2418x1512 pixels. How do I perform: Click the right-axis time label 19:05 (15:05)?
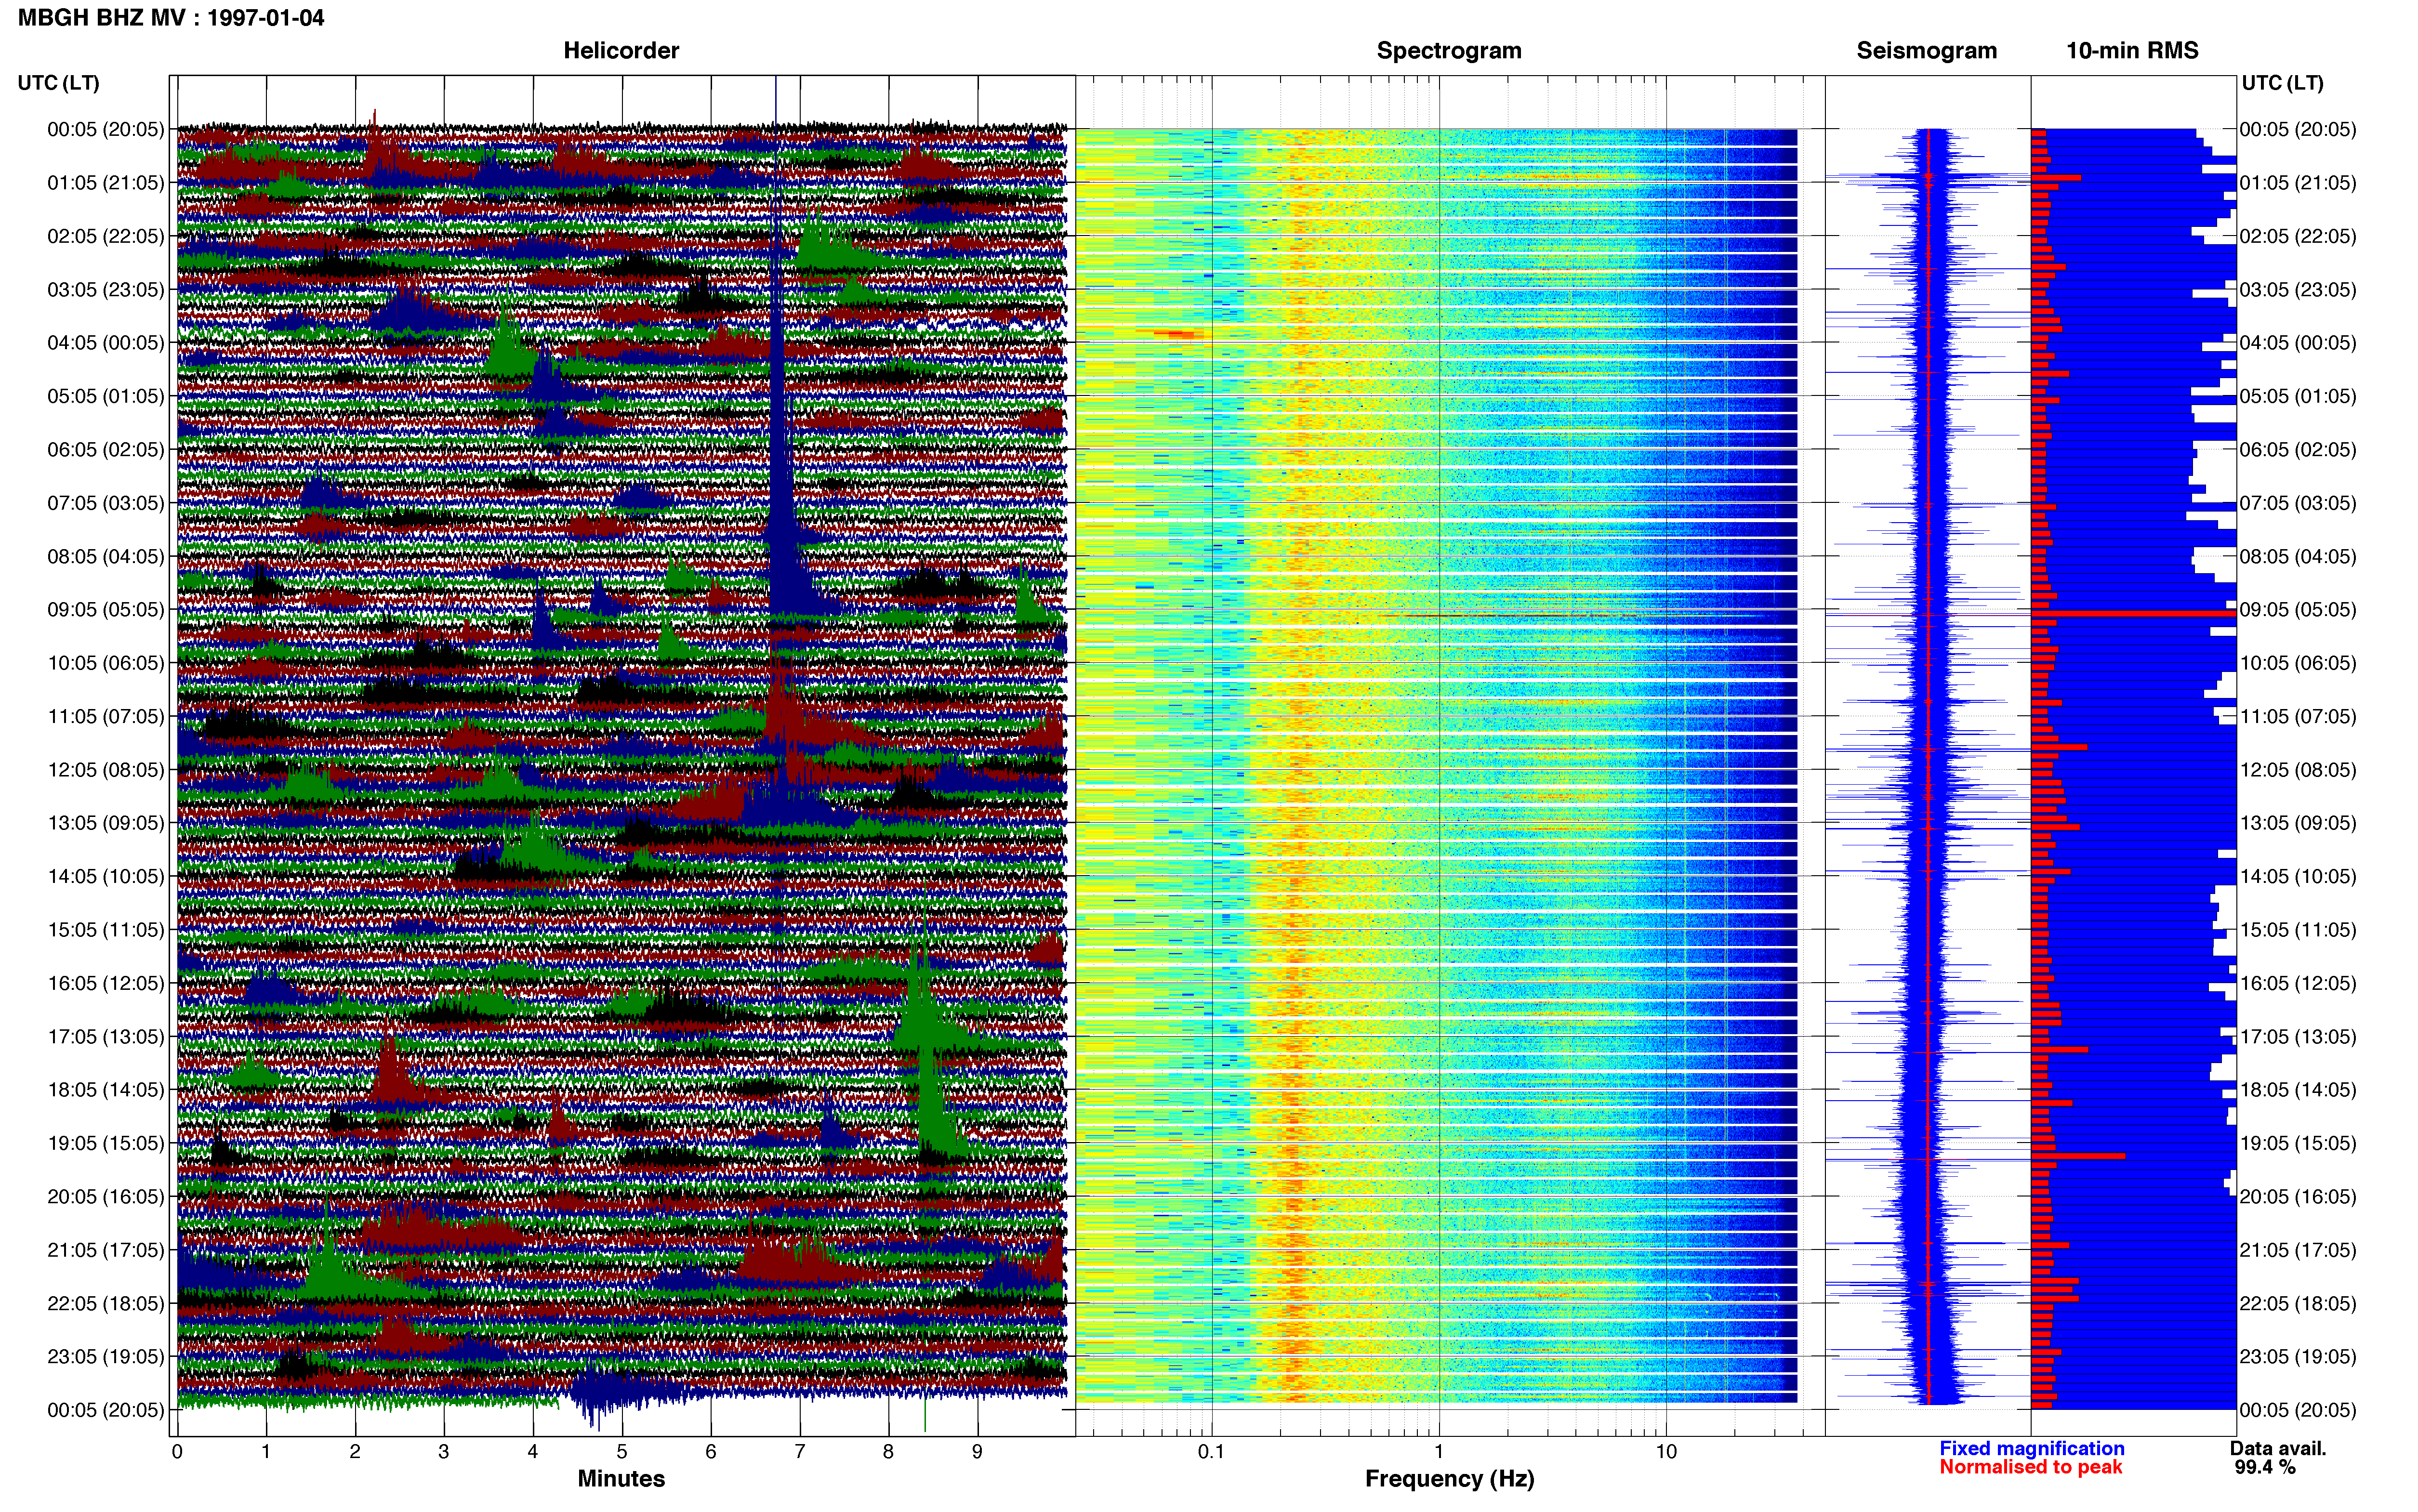(2297, 1143)
